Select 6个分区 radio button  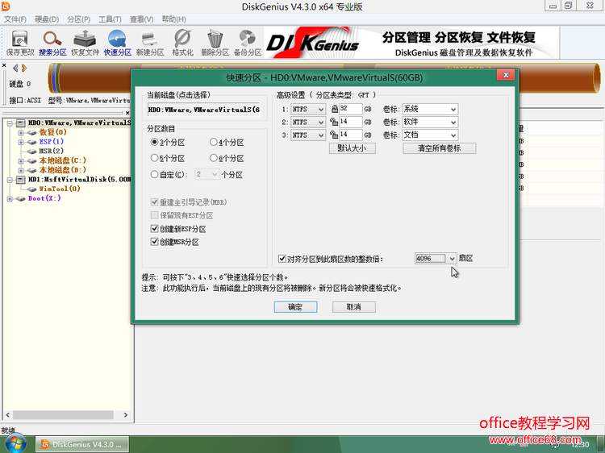[x=214, y=158]
